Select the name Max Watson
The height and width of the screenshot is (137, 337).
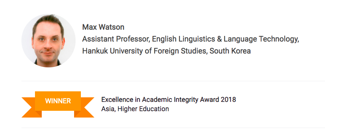click(103, 27)
